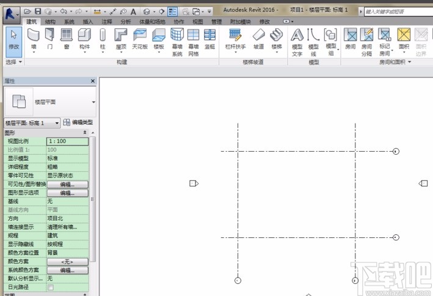Select the Door (门) tool
This screenshot has height=296, width=433.
click(x=50, y=39)
